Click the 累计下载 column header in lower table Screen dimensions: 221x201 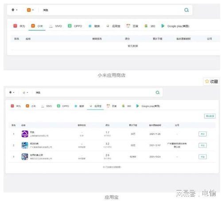[133, 125]
